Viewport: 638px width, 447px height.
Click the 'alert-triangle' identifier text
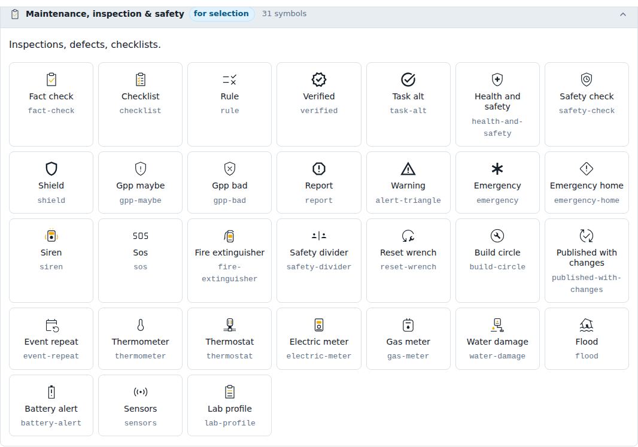(x=408, y=200)
